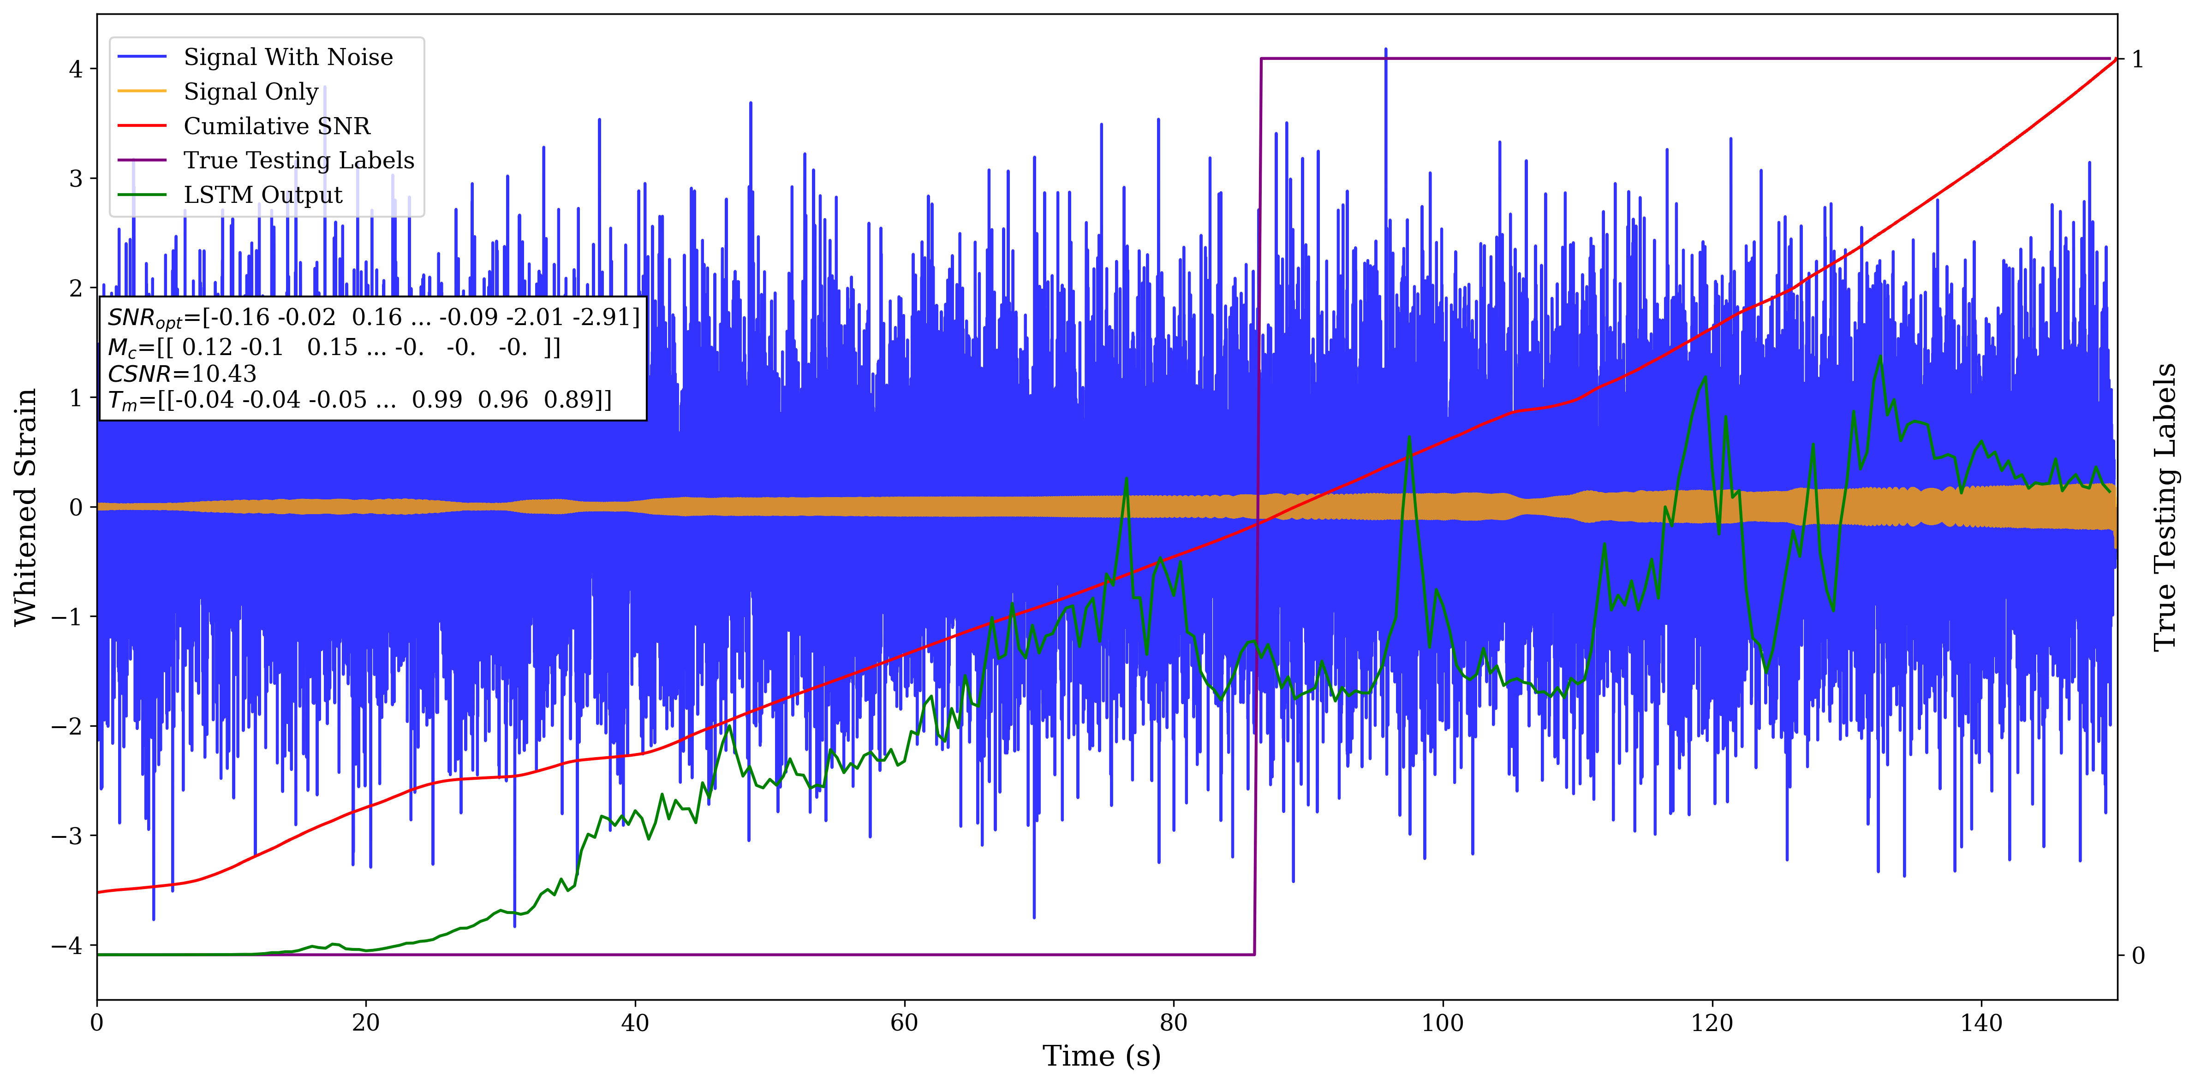Click the orange Signal Only legend line
The width and height of the screenshot is (2195, 1085).
click(142, 91)
